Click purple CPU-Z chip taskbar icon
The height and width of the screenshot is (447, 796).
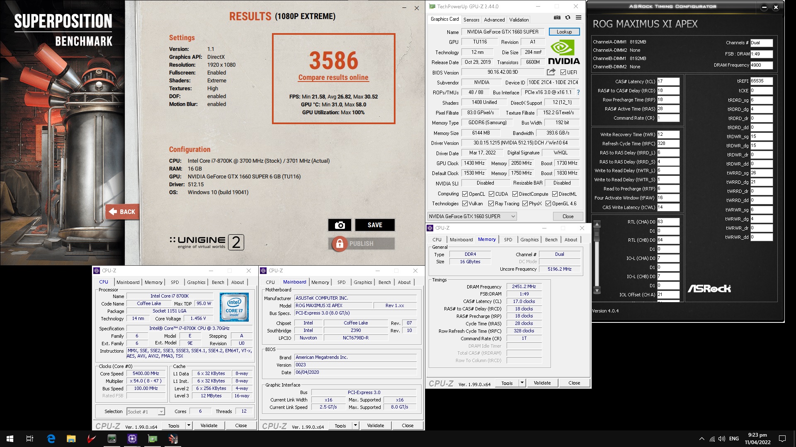[x=132, y=439]
